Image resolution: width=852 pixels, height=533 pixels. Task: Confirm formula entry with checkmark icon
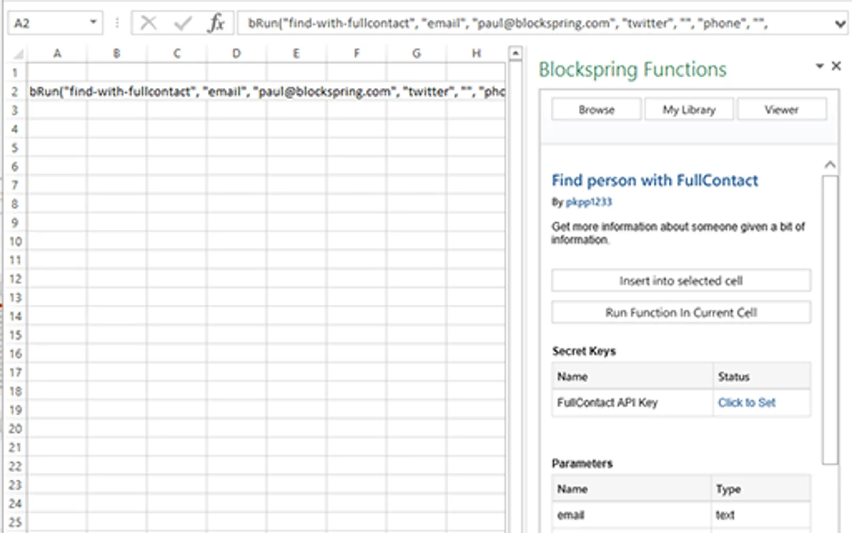click(183, 23)
